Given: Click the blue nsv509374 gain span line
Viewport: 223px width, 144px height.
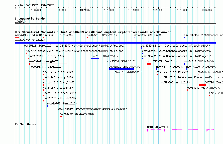Looking at the screenshot, I should click(42, 69).
